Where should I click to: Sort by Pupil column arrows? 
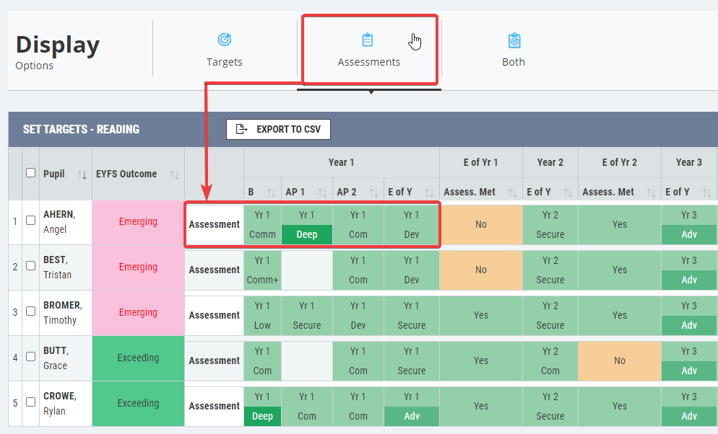tap(82, 174)
